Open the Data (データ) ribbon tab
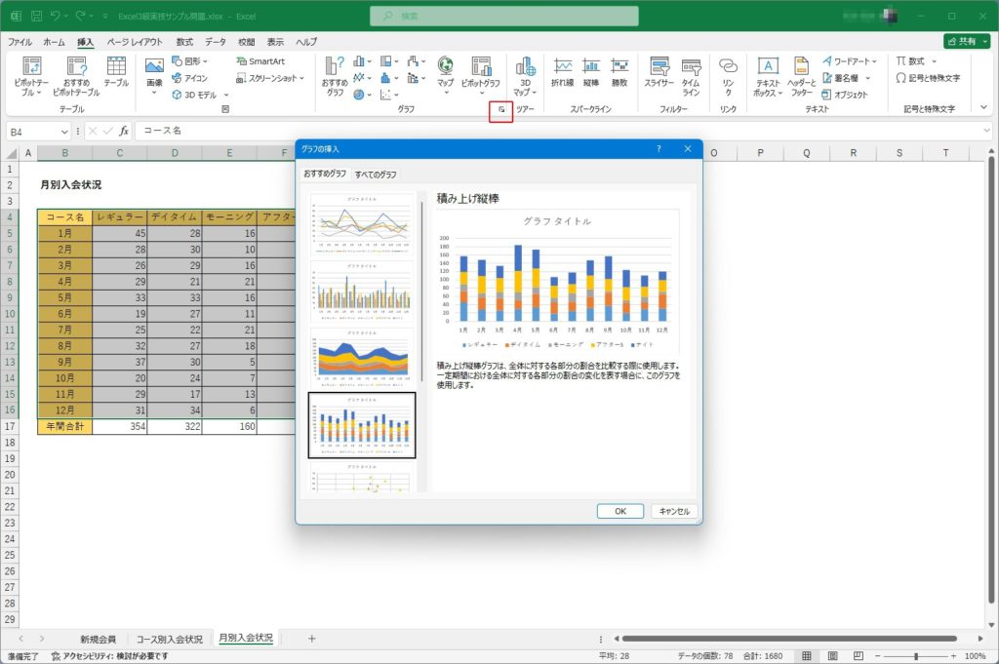 (216, 42)
